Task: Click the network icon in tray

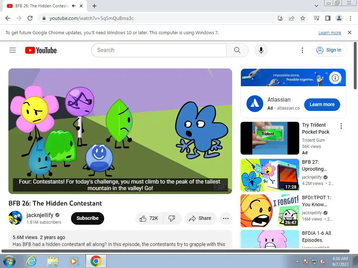Action: (x=314, y=261)
